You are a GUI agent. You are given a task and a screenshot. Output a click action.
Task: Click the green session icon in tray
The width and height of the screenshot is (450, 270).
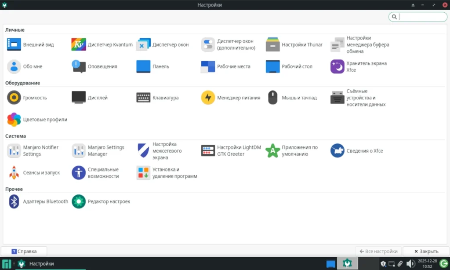click(x=444, y=264)
